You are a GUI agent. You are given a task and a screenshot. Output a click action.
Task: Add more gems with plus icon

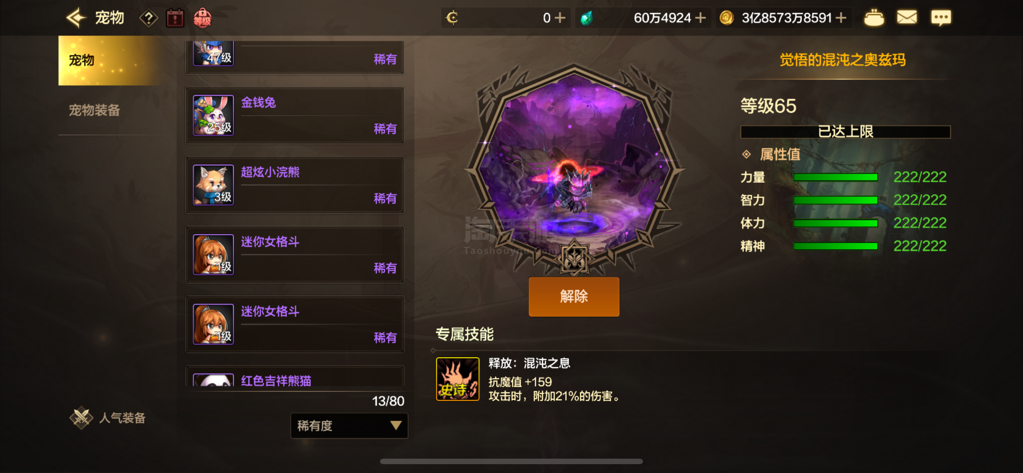pos(700,18)
